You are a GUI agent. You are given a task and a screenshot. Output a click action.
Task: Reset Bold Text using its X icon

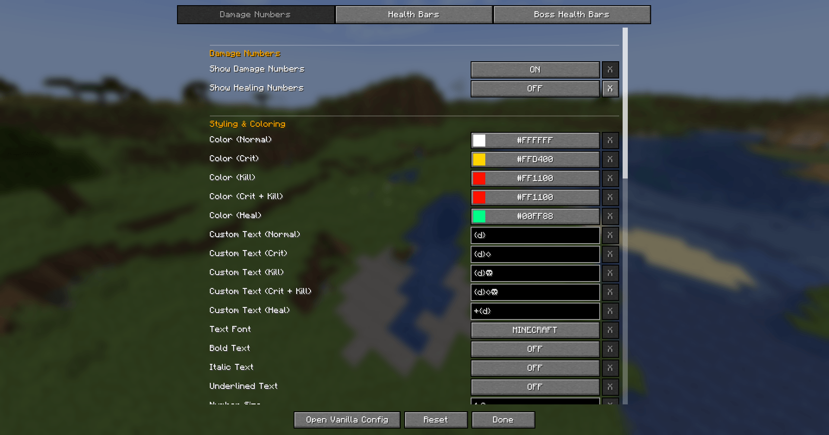[x=610, y=349]
